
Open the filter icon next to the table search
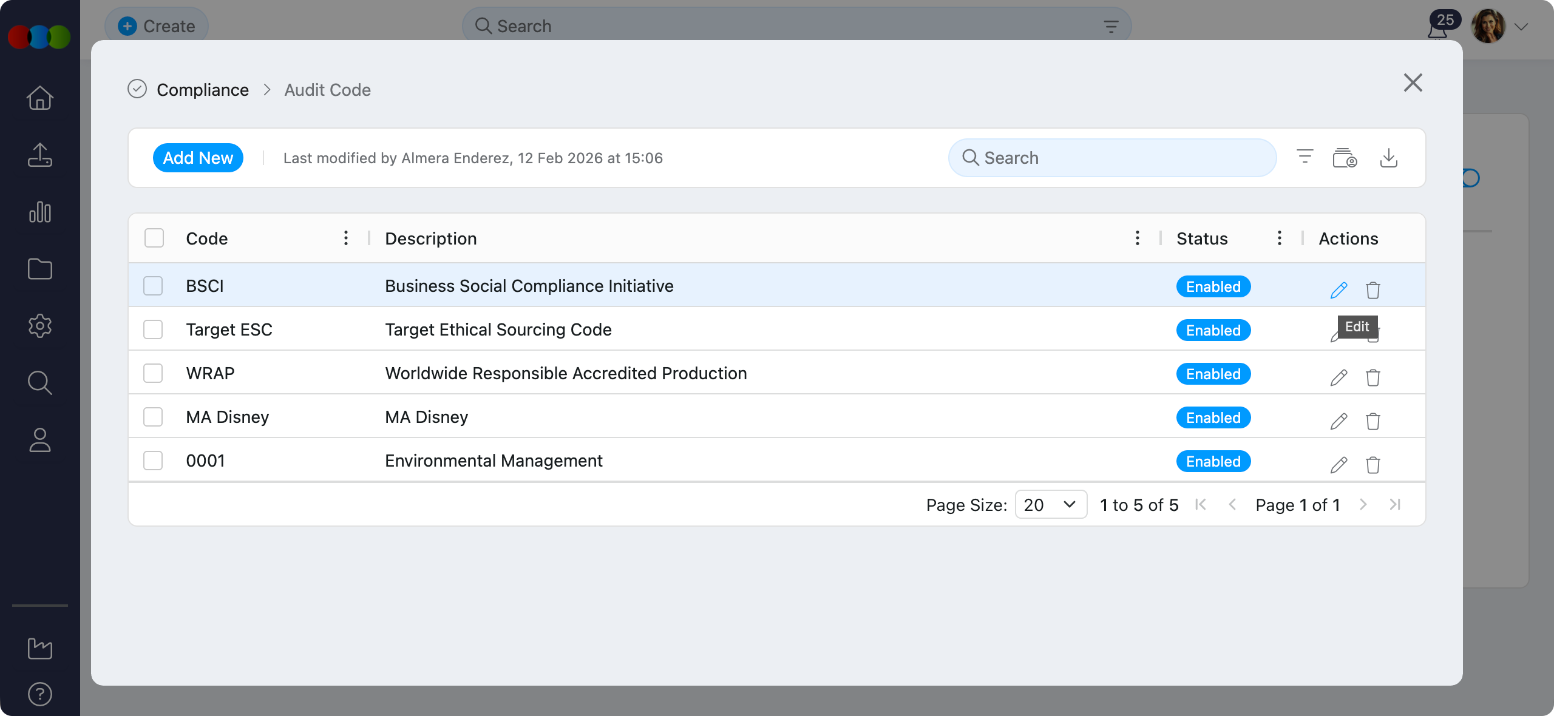click(x=1304, y=157)
